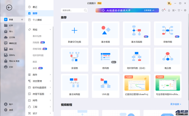Click the AI绘图 promotional banner
The width and height of the screenshot is (189, 116).
pyautogui.click(x=127, y=10)
